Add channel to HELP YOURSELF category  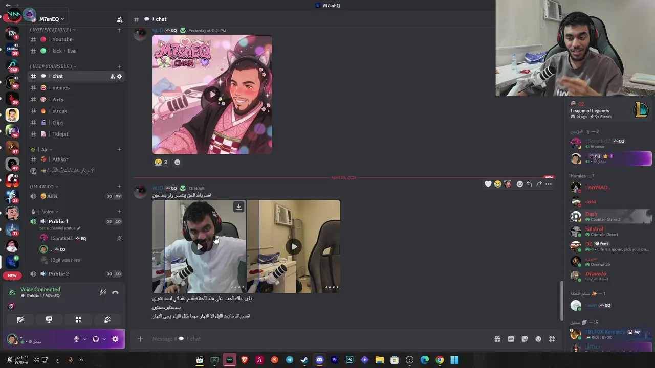(x=119, y=66)
